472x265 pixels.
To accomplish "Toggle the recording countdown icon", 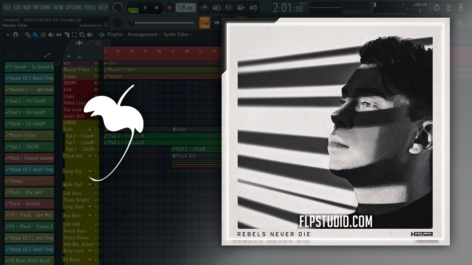I will click(x=229, y=7).
